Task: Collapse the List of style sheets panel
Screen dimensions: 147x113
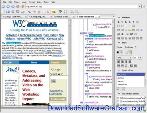Action: tap(119, 94)
